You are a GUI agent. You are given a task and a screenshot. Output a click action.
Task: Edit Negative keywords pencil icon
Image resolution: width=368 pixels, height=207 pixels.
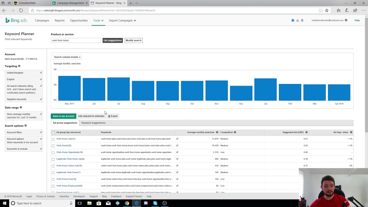[x=41, y=99]
